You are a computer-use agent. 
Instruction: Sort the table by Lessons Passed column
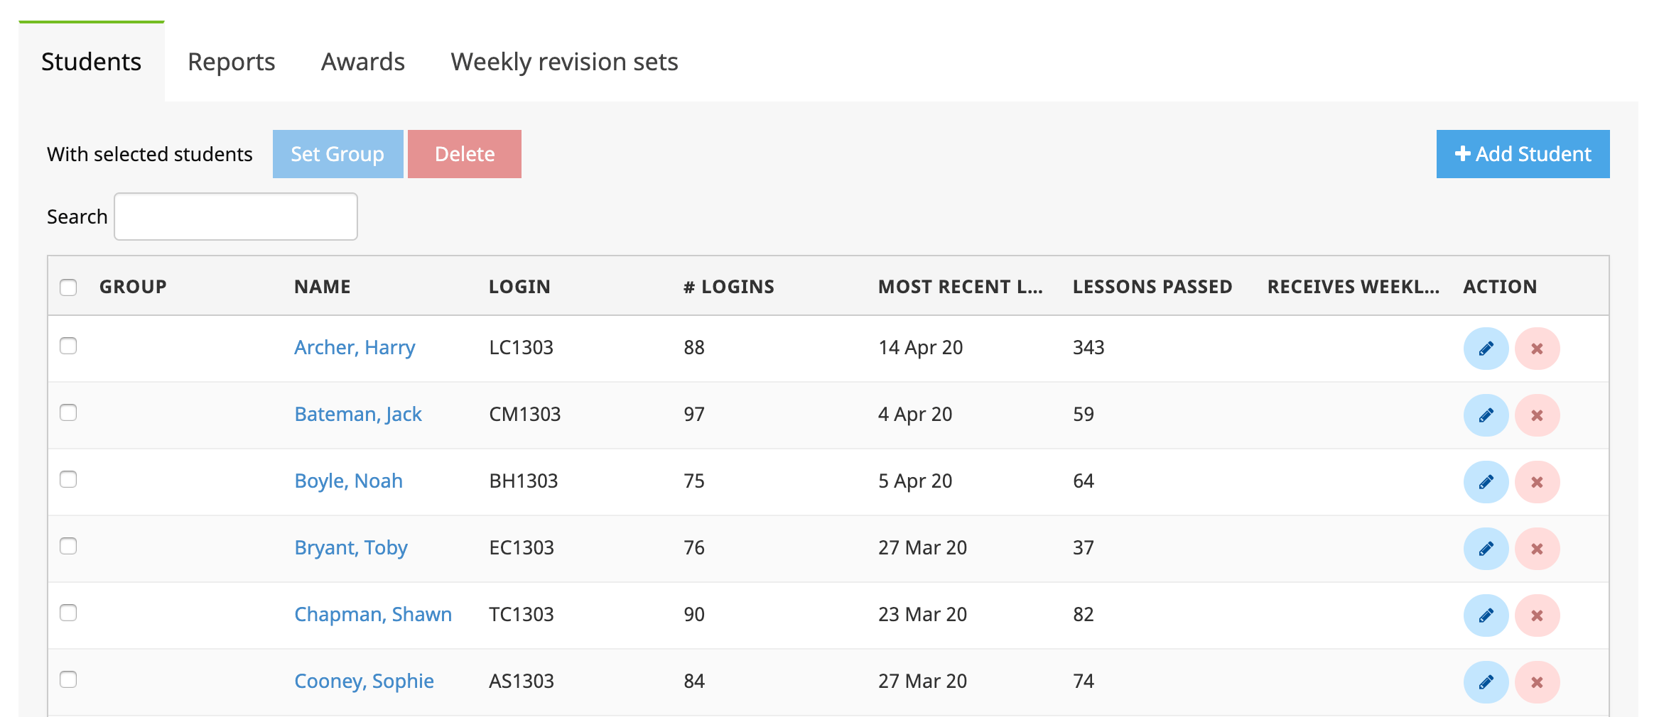[x=1152, y=287]
